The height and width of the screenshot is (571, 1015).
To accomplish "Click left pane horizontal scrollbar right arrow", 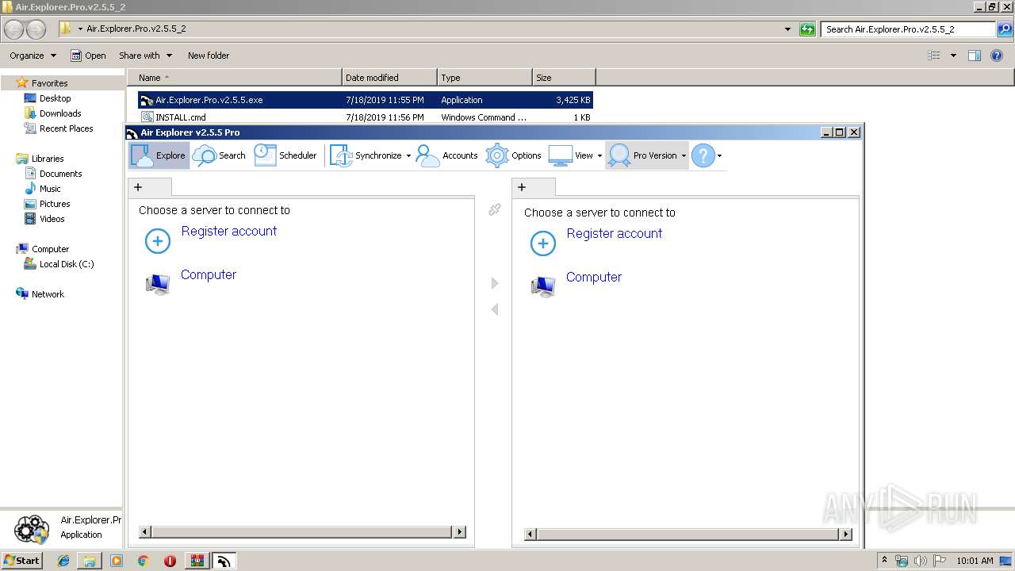I will [460, 532].
